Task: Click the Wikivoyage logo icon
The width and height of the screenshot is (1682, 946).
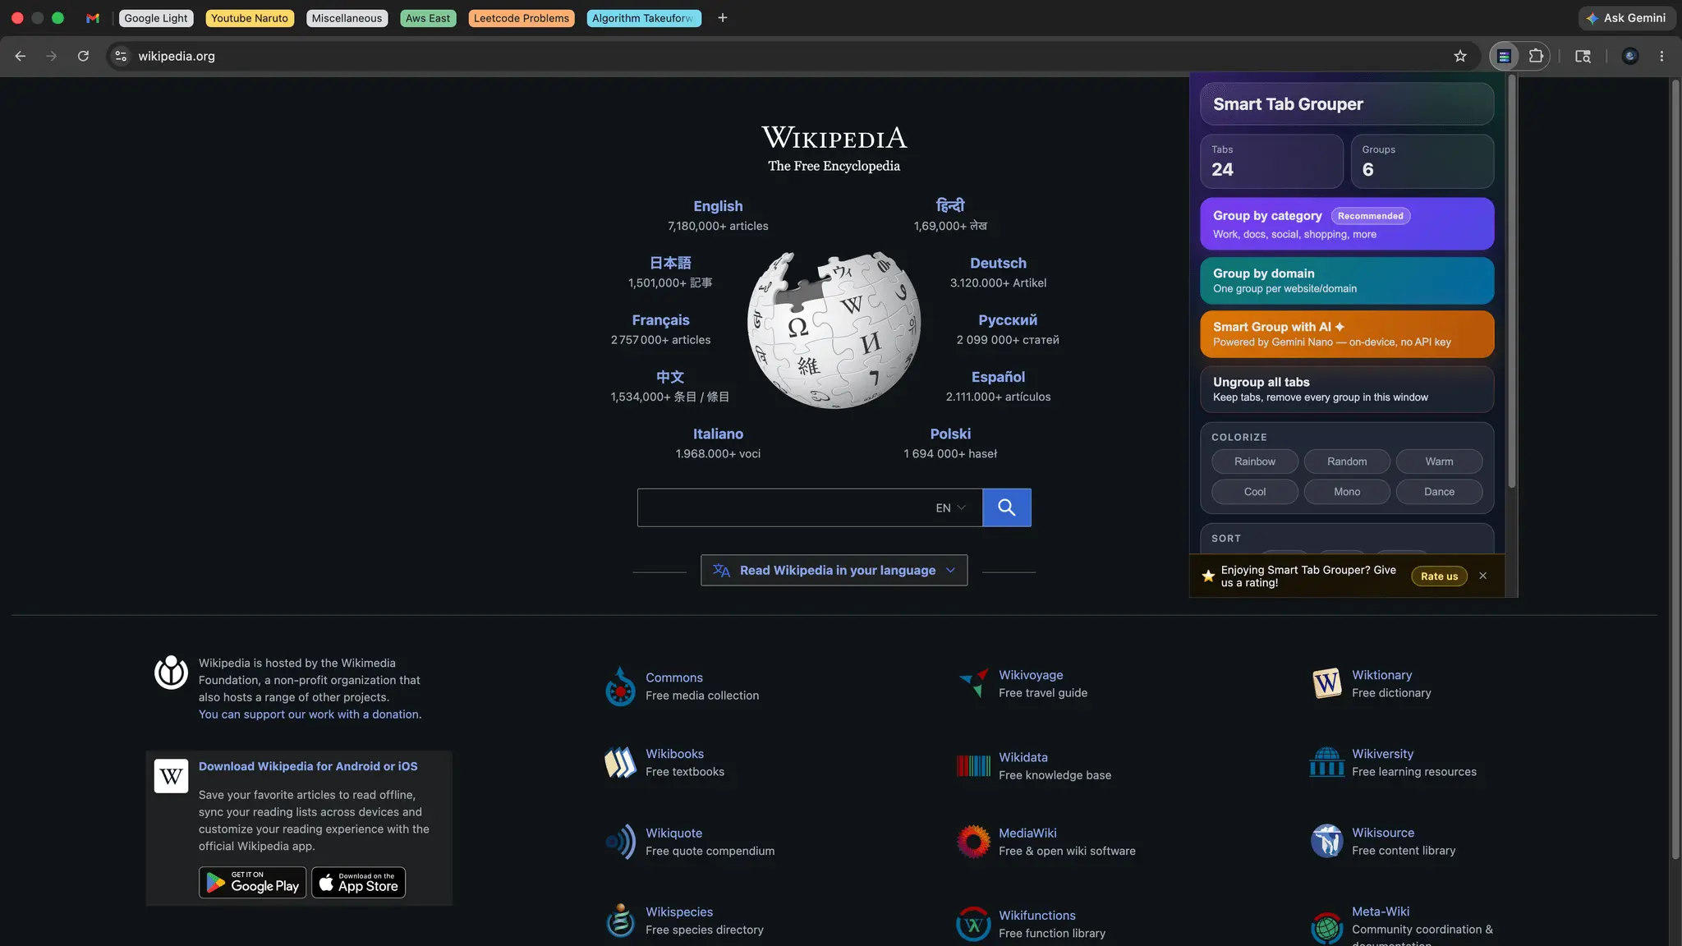Action: pyautogui.click(x=973, y=682)
